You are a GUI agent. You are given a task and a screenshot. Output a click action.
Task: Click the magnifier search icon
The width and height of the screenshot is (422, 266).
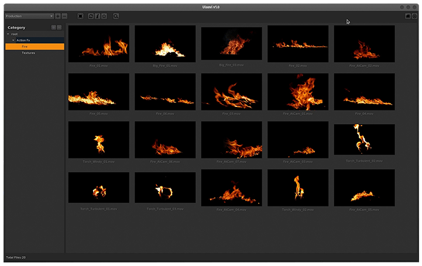[x=116, y=16]
